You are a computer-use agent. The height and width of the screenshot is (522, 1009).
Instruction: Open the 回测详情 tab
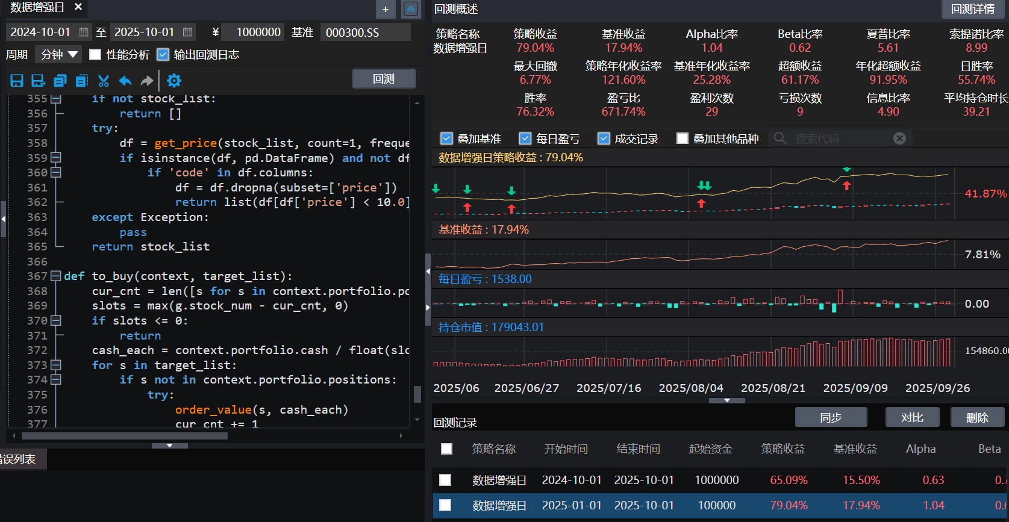point(972,9)
